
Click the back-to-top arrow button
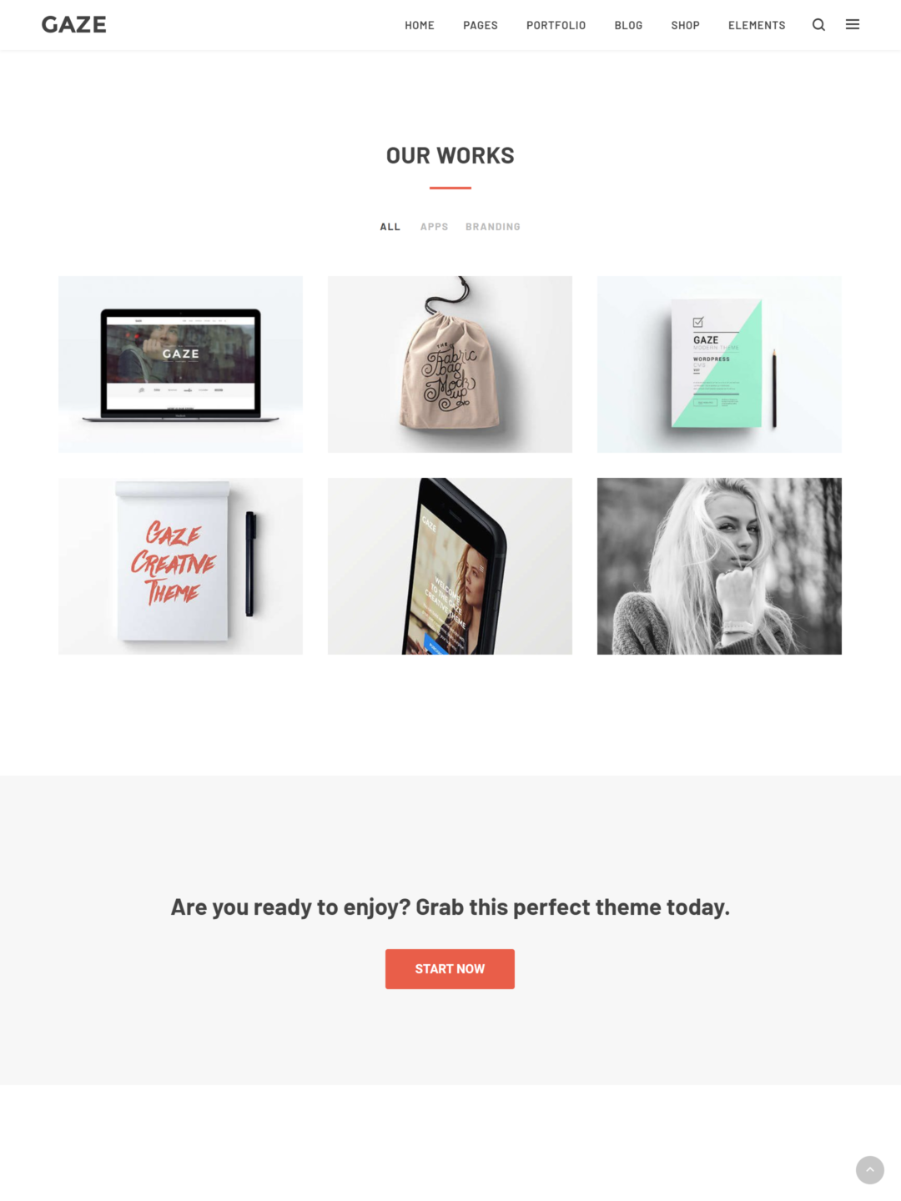869,1169
